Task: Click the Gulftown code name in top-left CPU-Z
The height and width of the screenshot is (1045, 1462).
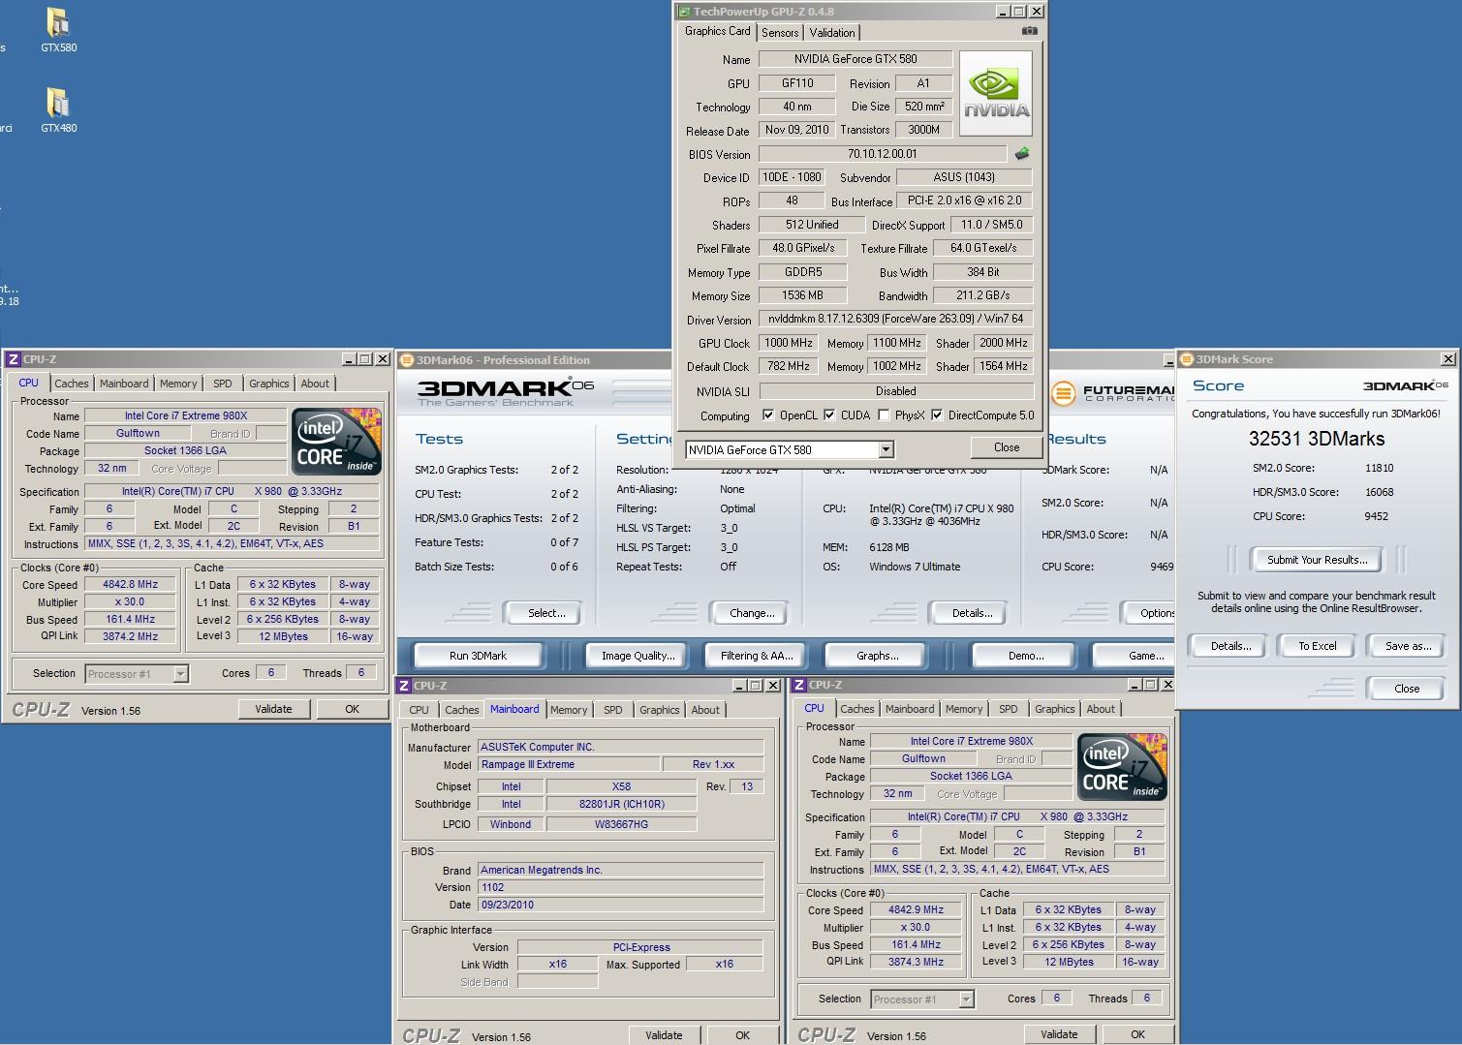Action: pos(138,434)
